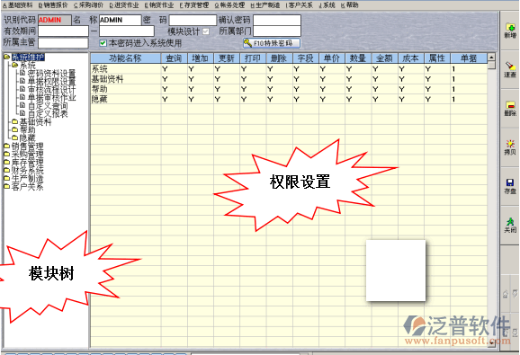Open the 基础资料 menu in menu bar

click(18, 5)
